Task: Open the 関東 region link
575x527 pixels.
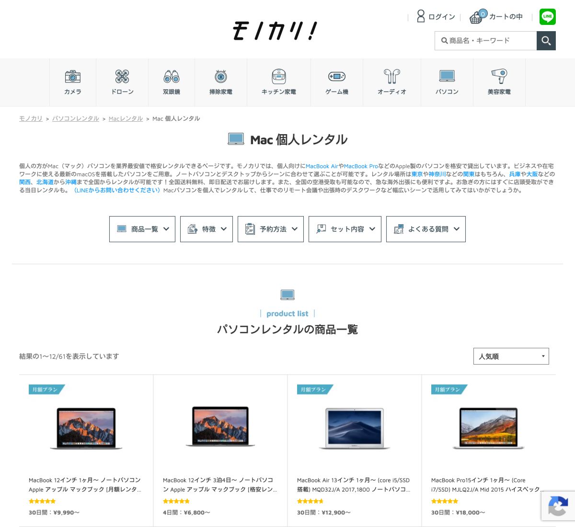Action: (469, 174)
